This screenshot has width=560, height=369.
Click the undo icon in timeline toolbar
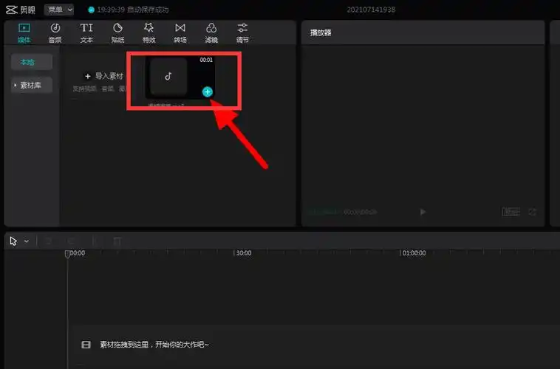[49, 241]
